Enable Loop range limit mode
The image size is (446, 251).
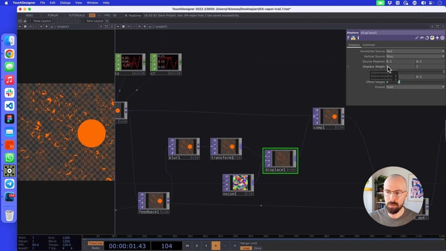pos(246,248)
